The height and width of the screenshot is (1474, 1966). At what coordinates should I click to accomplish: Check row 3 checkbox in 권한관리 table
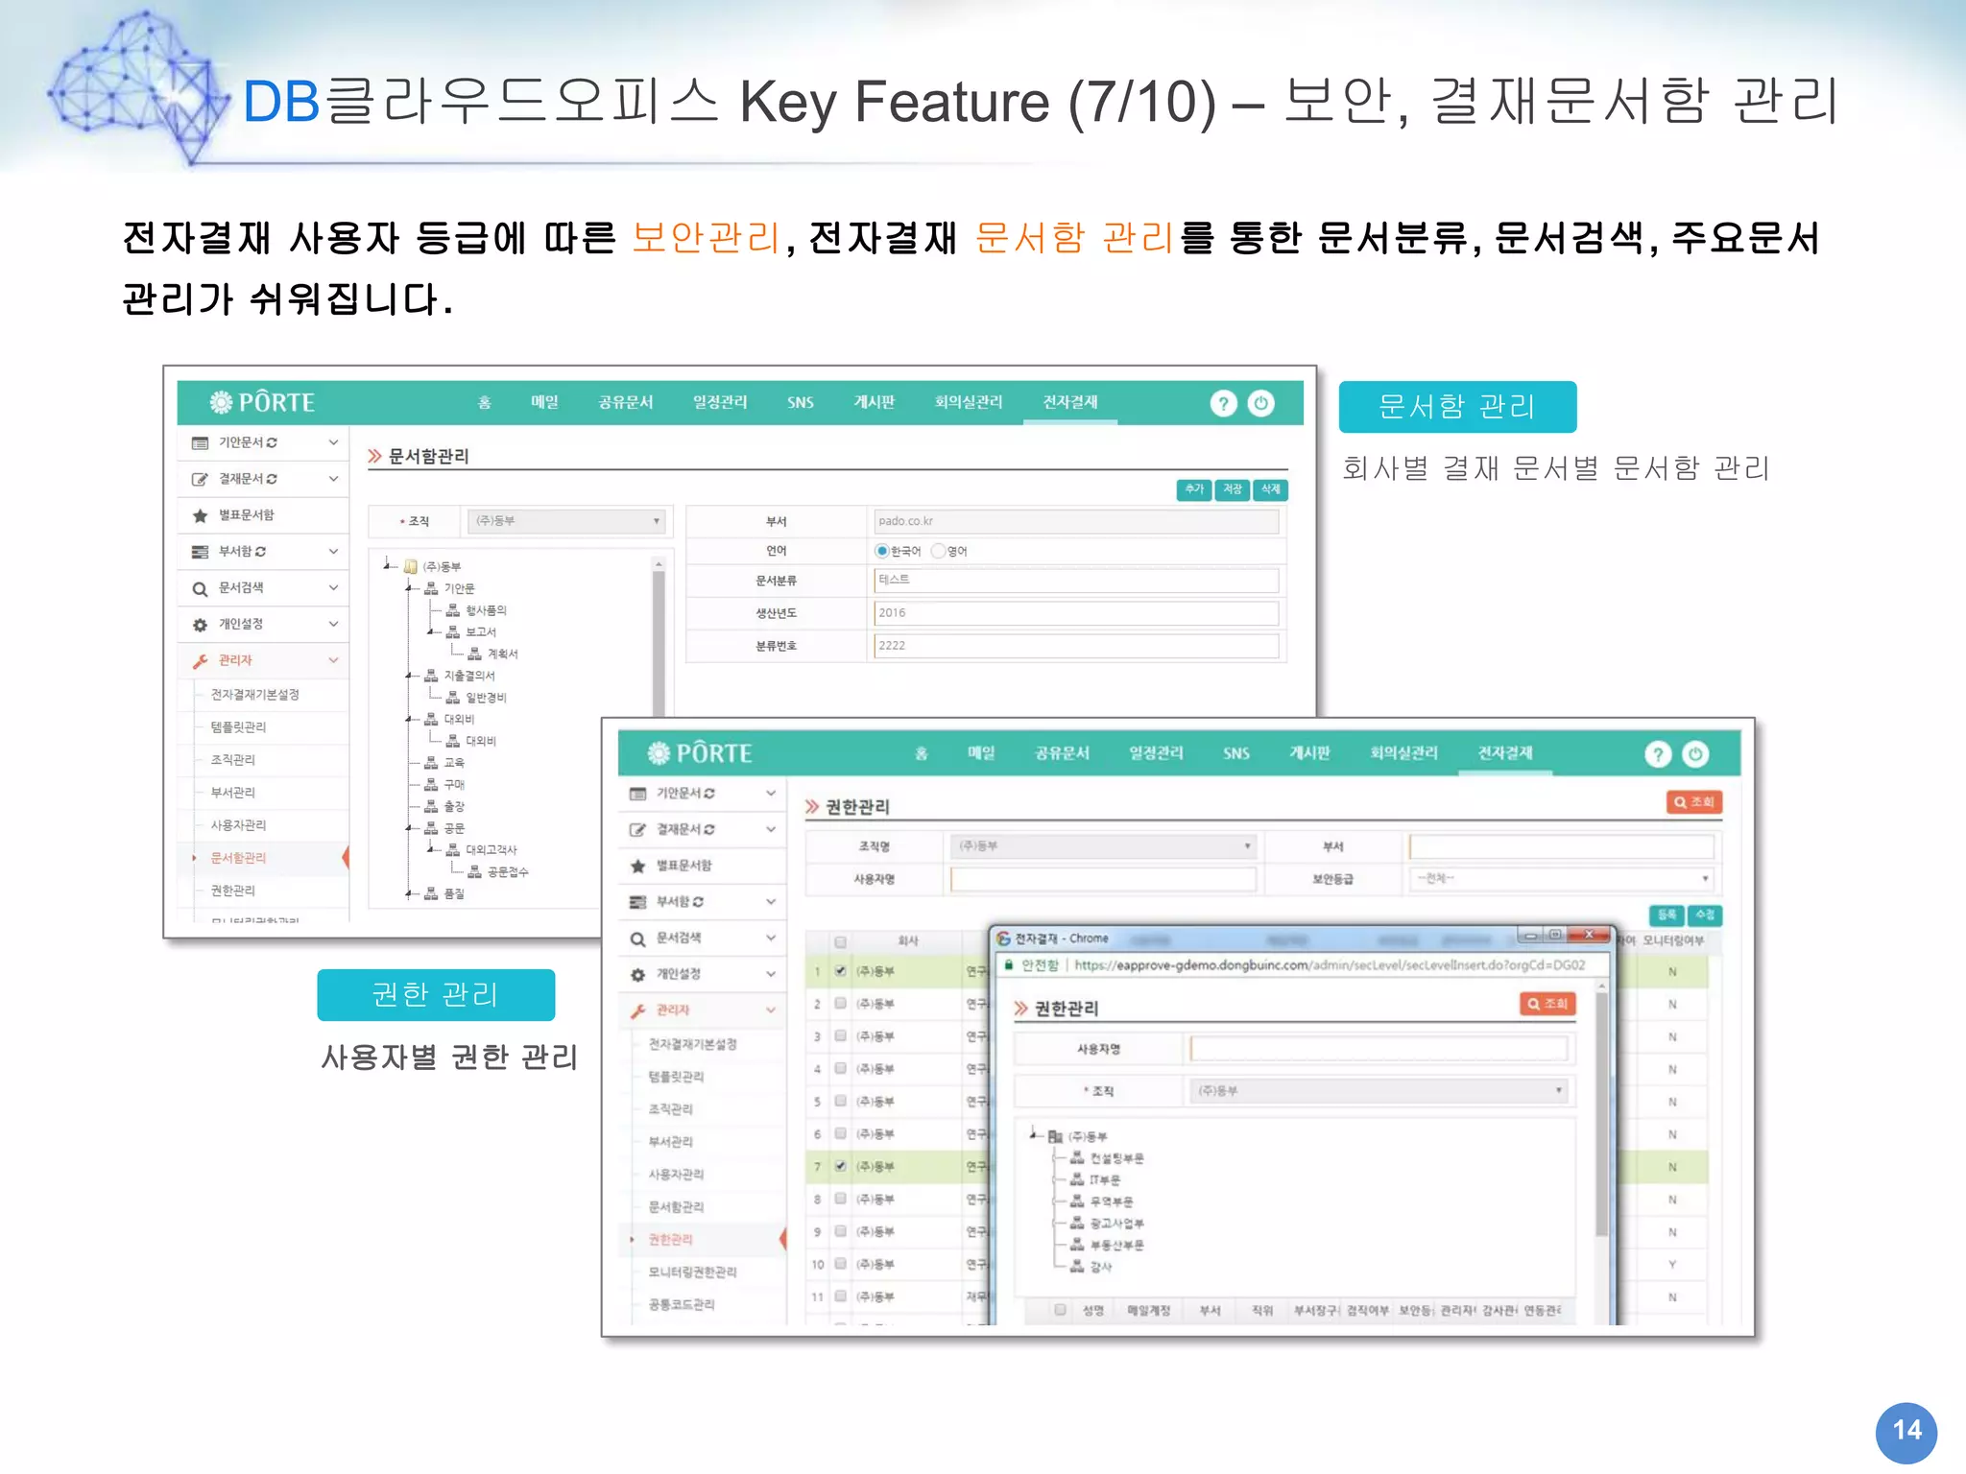(x=841, y=1036)
